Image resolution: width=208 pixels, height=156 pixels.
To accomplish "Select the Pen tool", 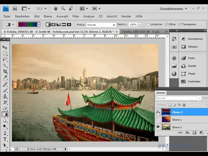I will (x=5, y=133).
